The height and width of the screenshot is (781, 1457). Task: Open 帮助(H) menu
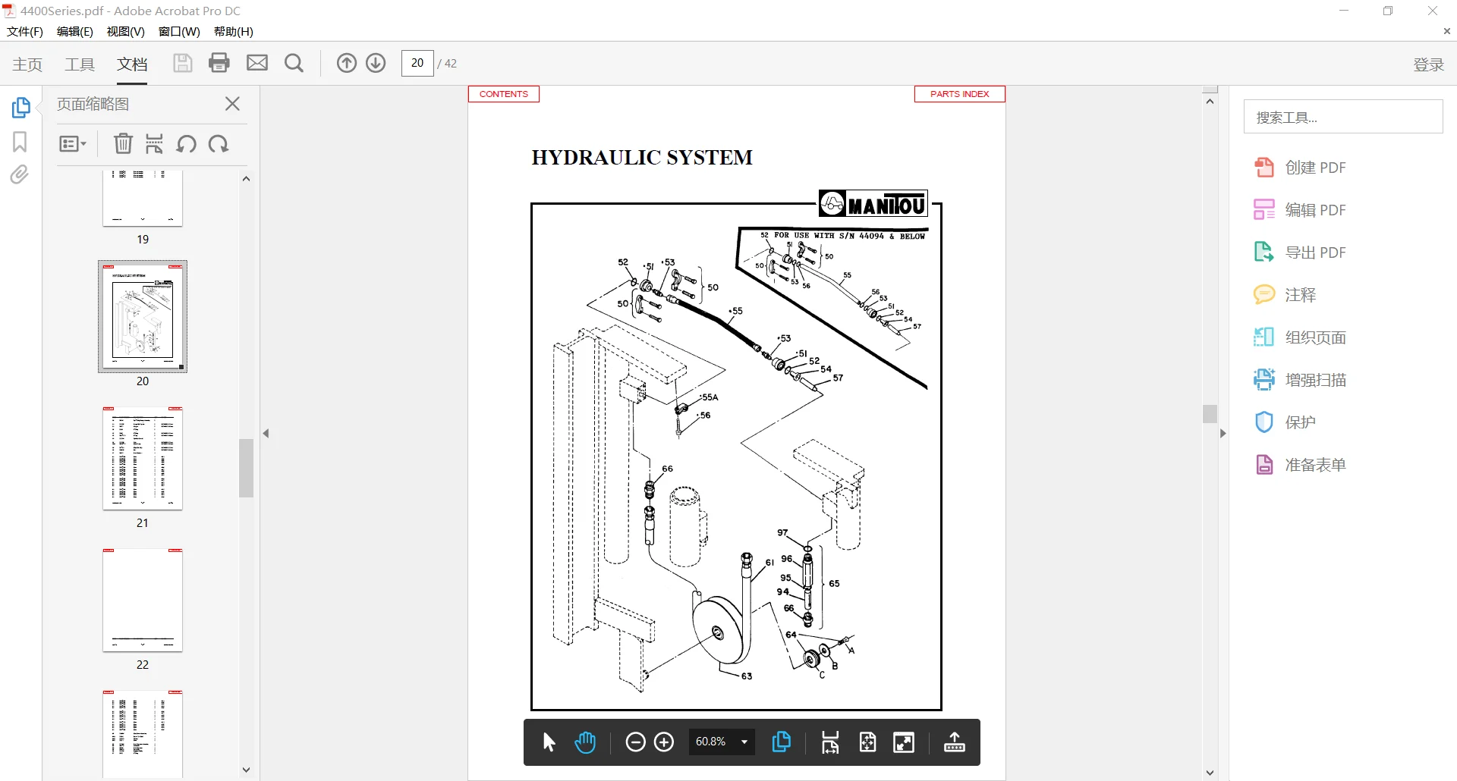234,32
